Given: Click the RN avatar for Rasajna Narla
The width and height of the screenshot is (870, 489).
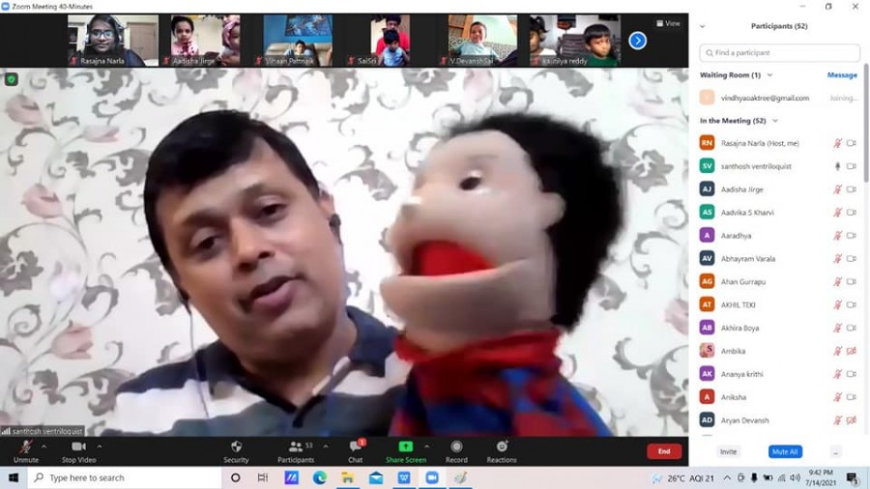Looking at the screenshot, I should [x=707, y=143].
